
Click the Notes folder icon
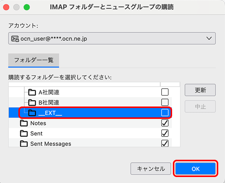pos(24,123)
